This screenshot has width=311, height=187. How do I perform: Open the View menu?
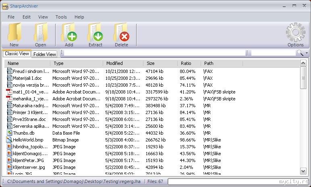point(43,17)
